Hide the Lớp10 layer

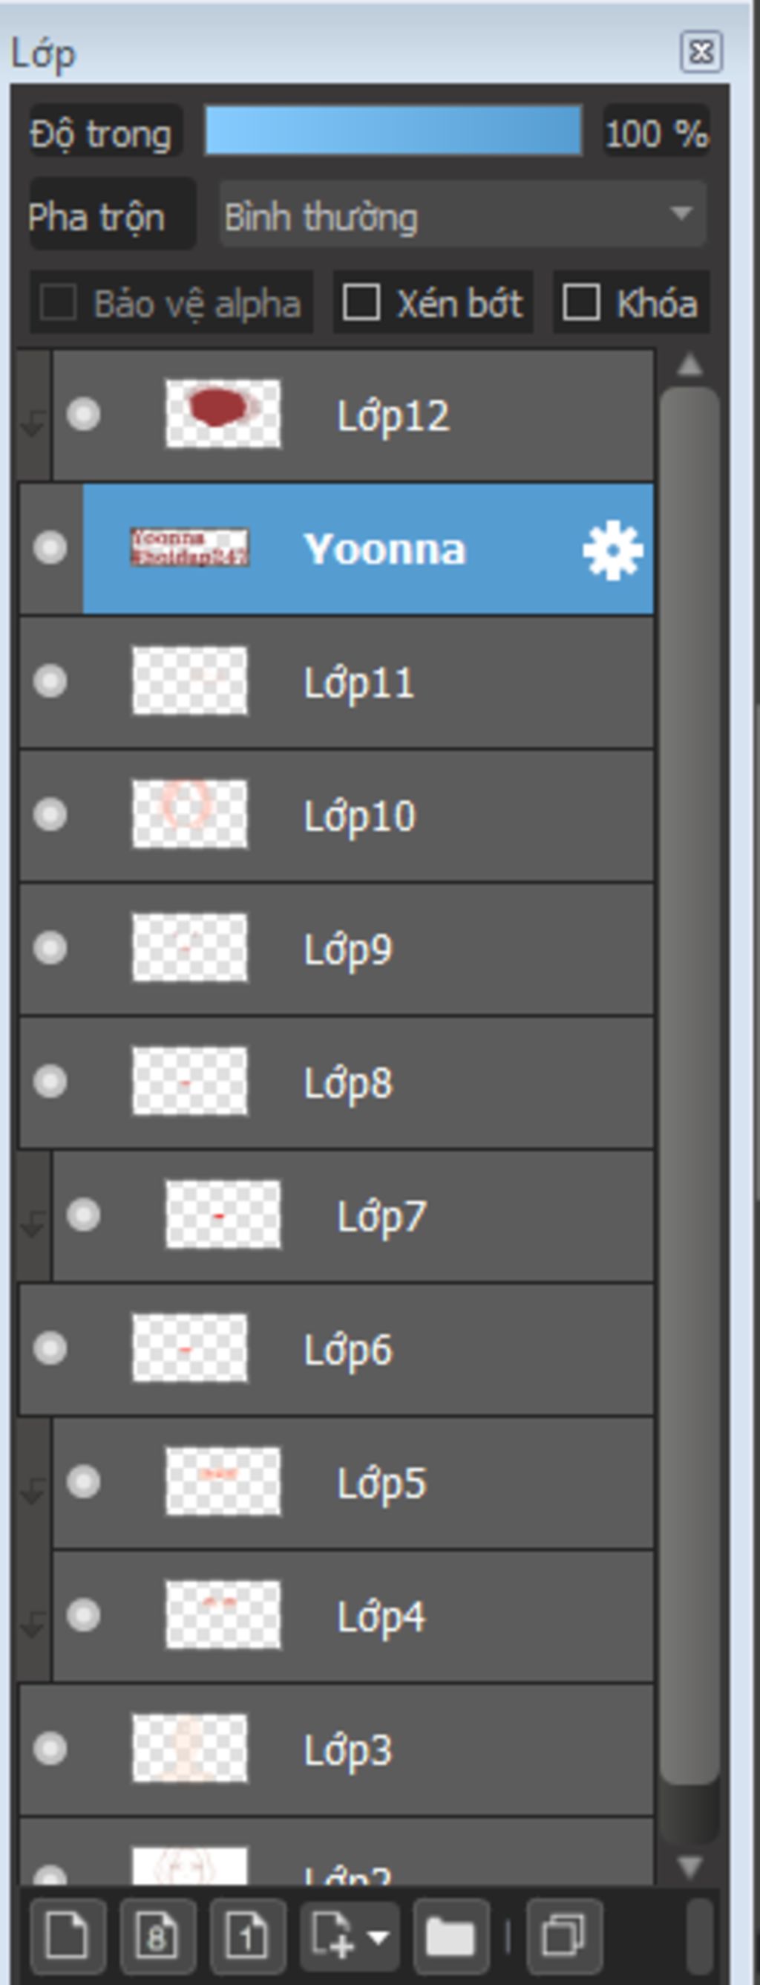[50, 814]
